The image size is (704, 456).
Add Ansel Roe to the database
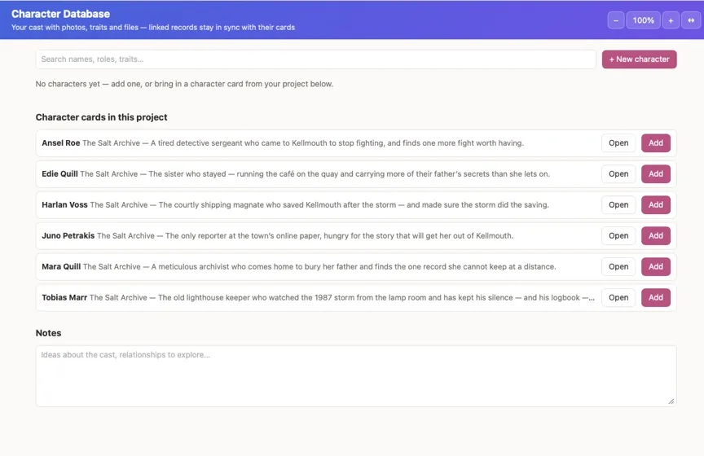655,143
